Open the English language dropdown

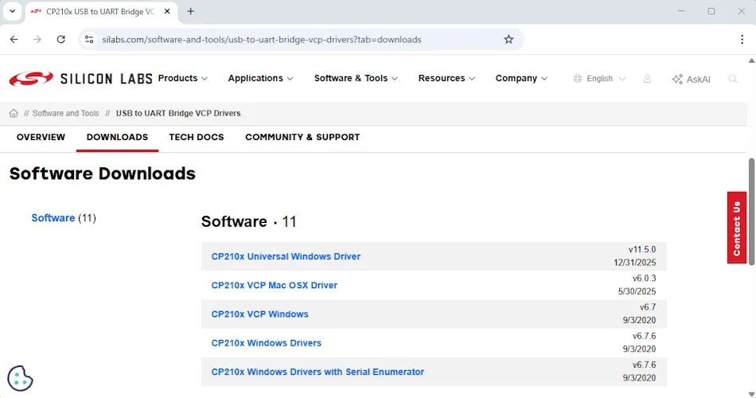pos(600,79)
